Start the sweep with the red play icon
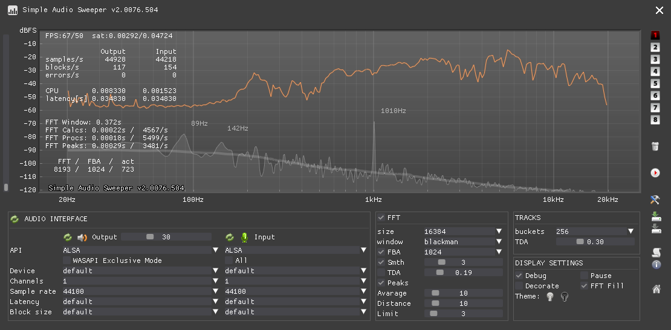The width and height of the screenshot is (671, 330). [x=655, y=173]
